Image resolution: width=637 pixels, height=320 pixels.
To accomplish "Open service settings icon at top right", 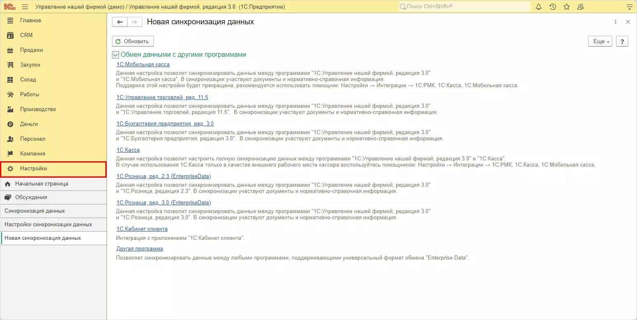I will click(629, 7).
